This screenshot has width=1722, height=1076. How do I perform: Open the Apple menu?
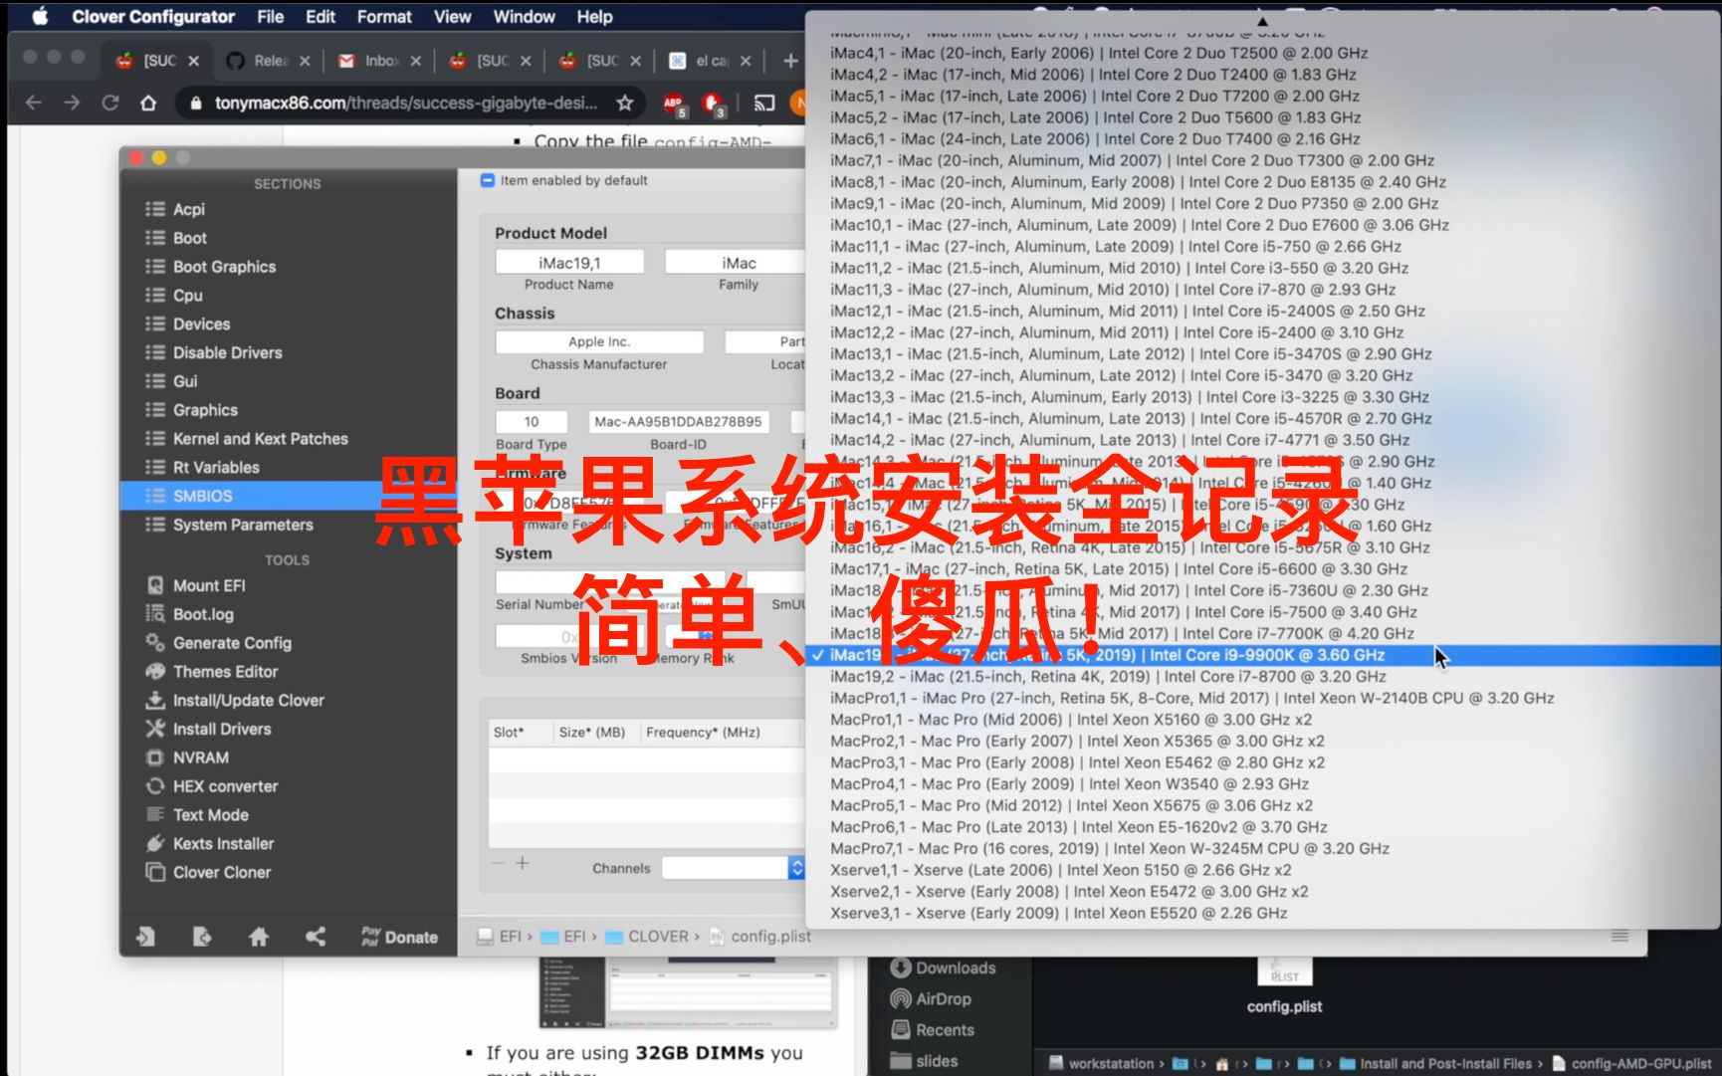coord(40,17)
